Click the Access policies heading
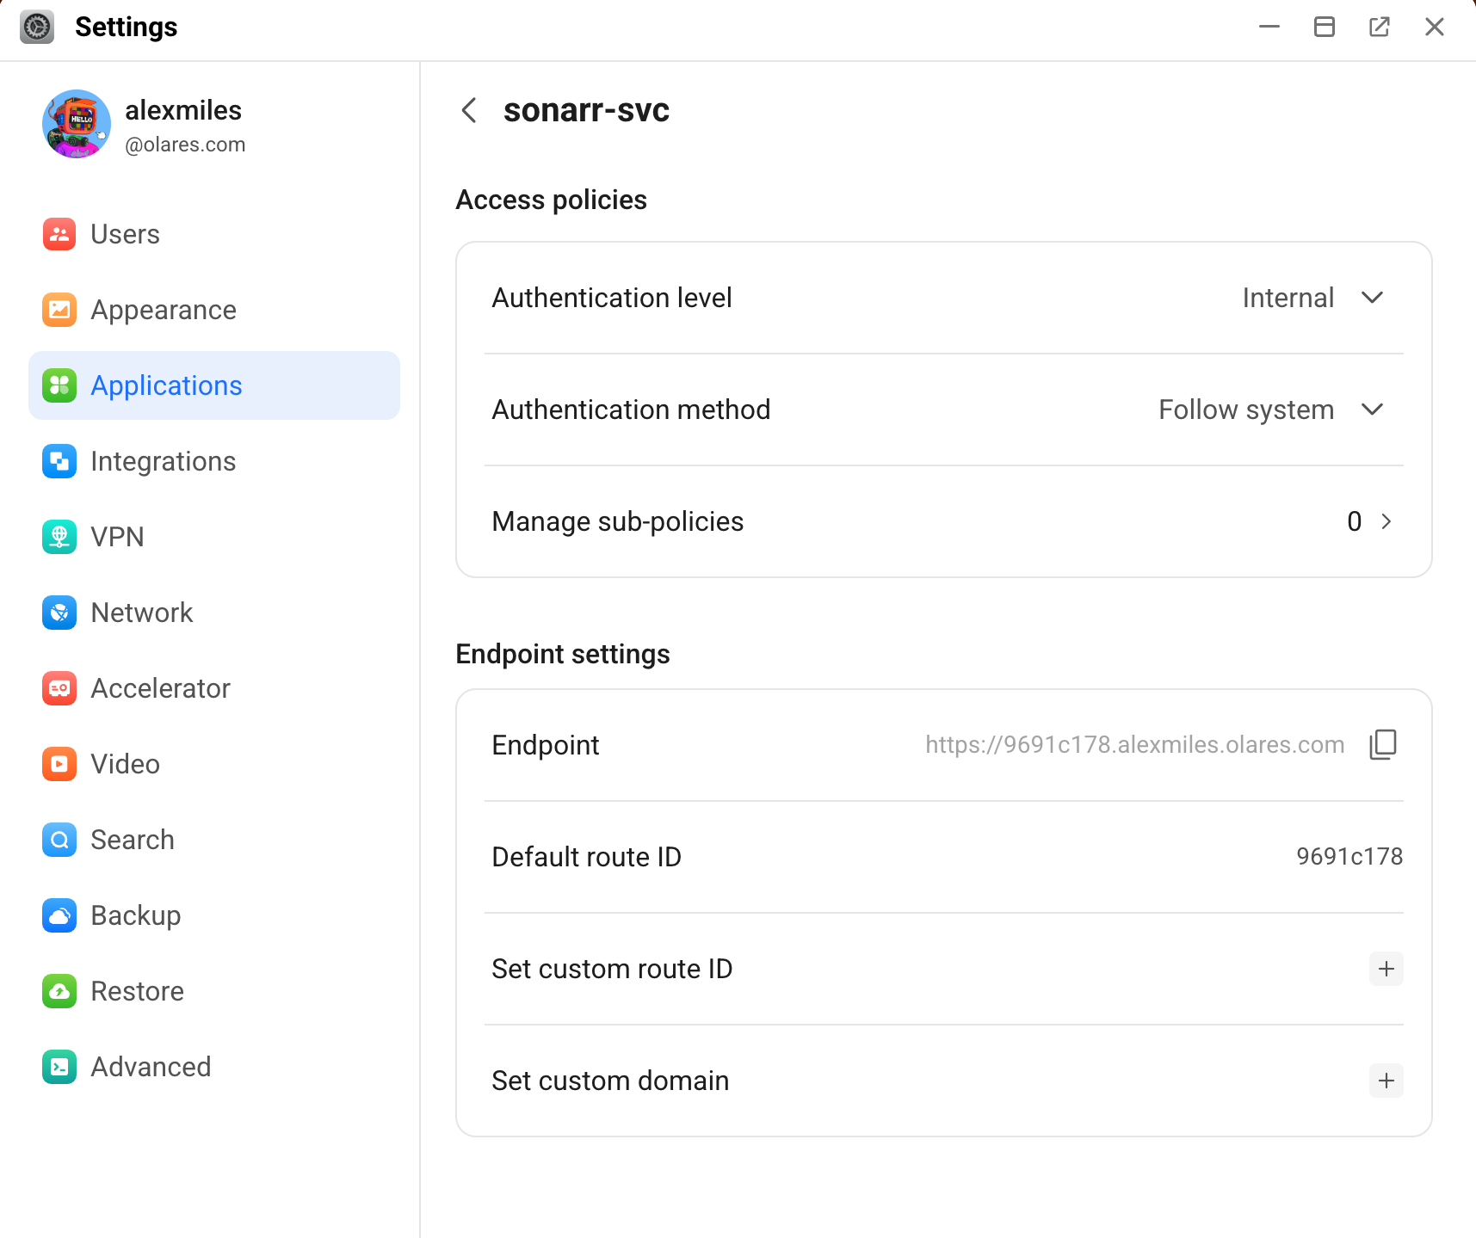 pos(551,200)
